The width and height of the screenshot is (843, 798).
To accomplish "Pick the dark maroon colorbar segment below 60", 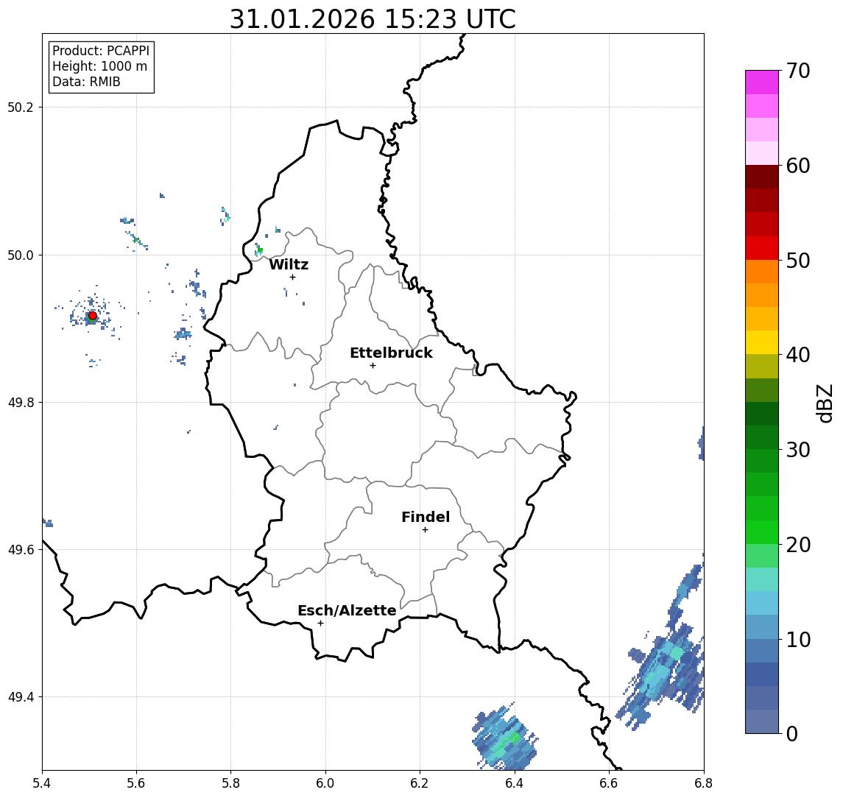I will 762,177.
